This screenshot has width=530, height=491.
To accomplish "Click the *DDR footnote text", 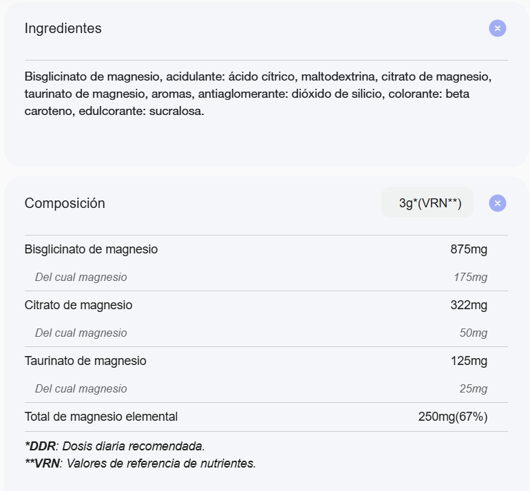I will point(114,446).
